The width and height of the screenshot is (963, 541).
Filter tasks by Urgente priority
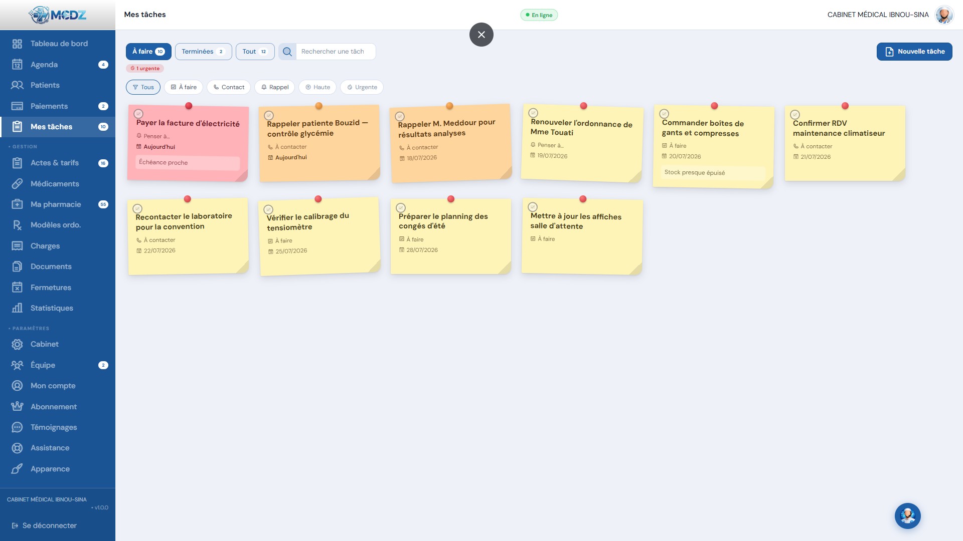tap(362, 87)
